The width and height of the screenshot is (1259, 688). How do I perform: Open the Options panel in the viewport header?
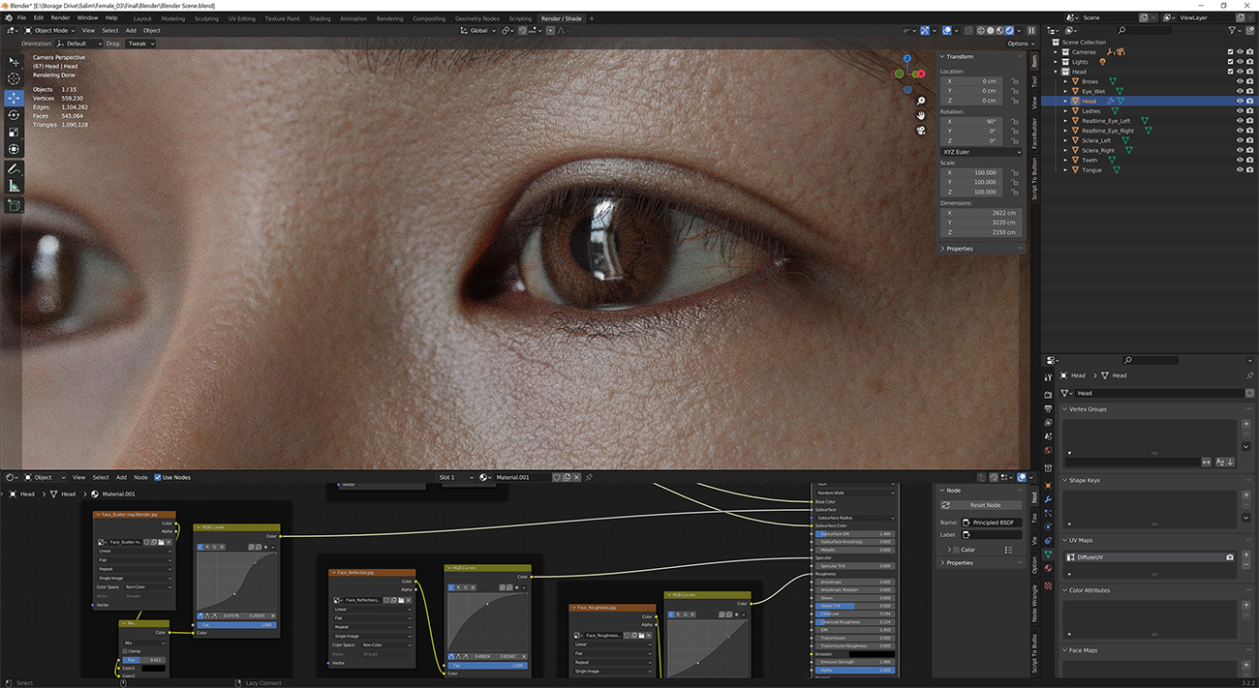pos(1020,43)
